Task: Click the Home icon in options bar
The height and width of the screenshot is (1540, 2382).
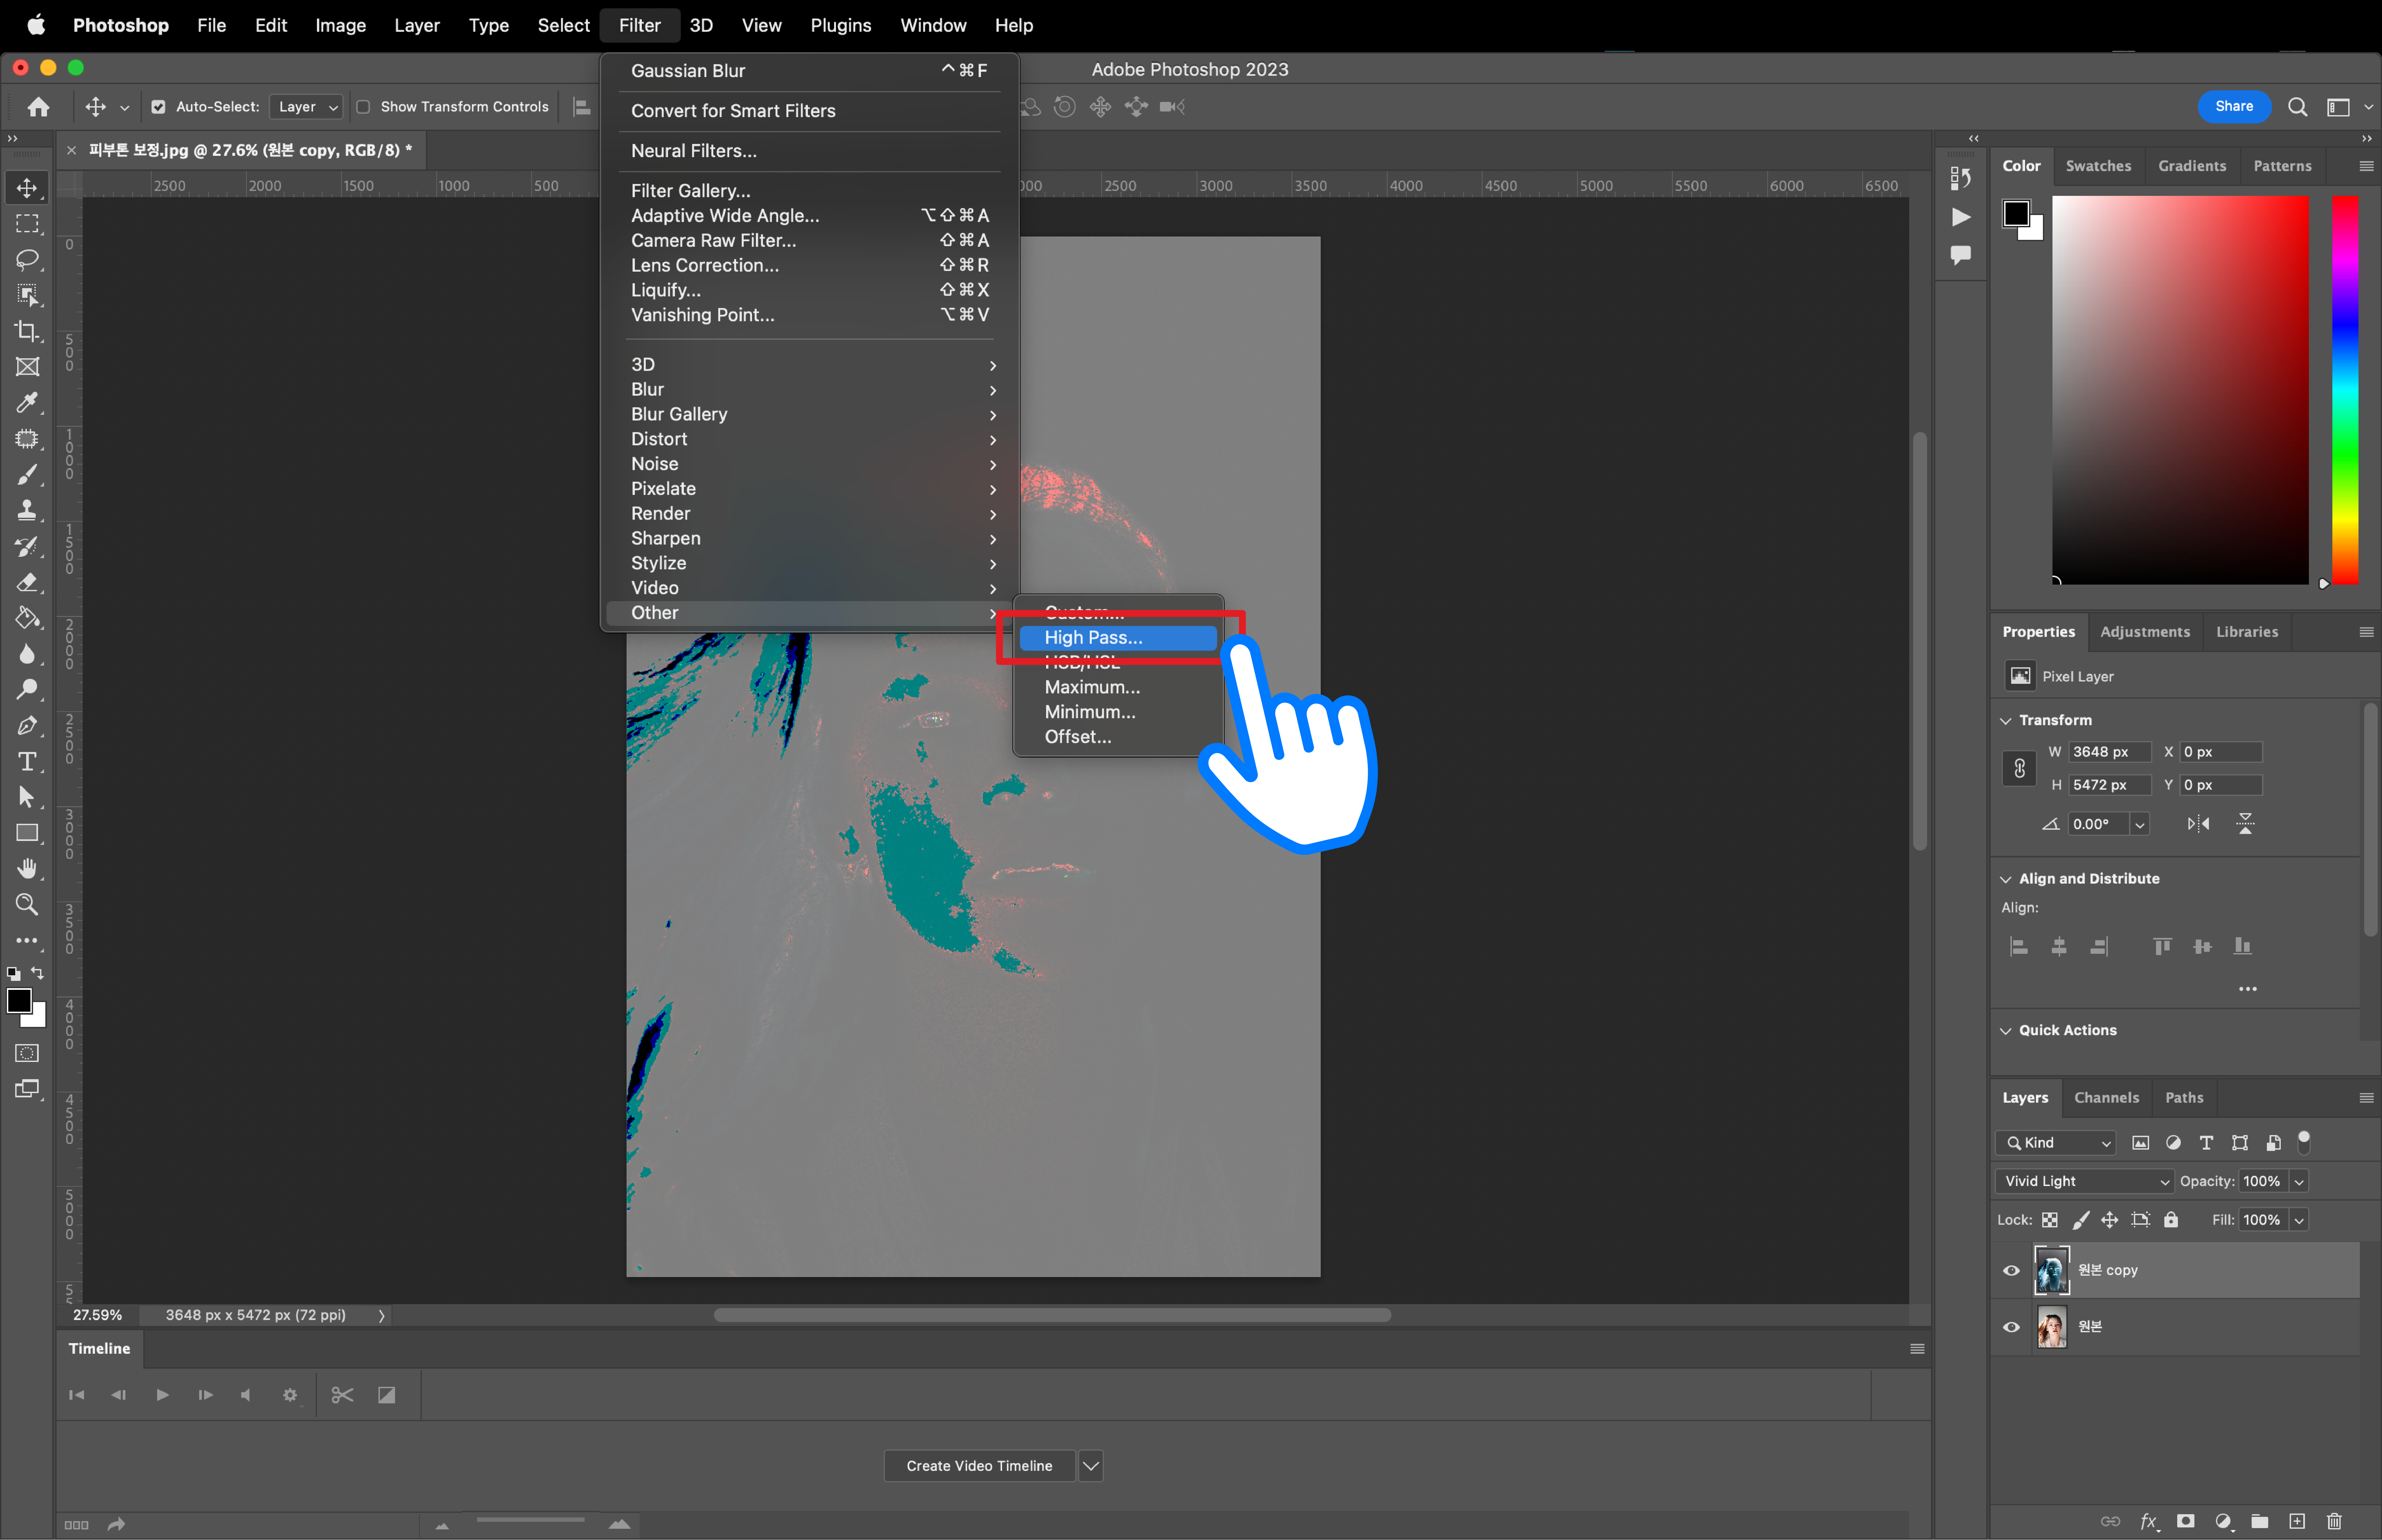Action: click(38, 107)
